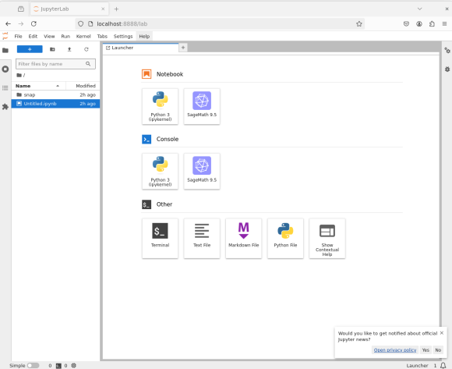Screen dimensions: 452x369
Task: Click the Firefox account icon
Action: pos(419,23)
